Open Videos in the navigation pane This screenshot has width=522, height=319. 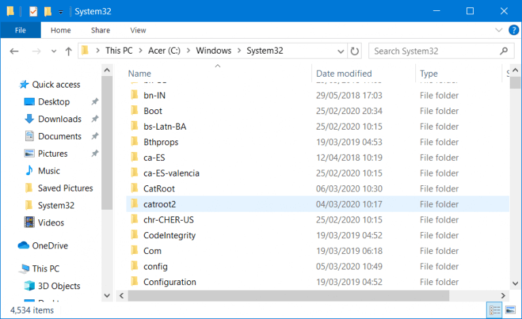(50, 223)
